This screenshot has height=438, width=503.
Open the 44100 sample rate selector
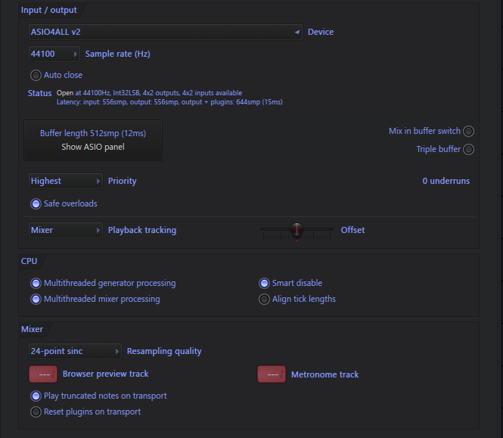[x=54, y=54]
